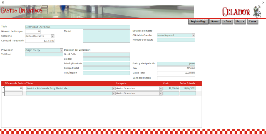Viewport: 266px width, 134px height.
Task: Click the Cantidad Pagada empty field
Action: pyautogui.click(x=176, y=78)
